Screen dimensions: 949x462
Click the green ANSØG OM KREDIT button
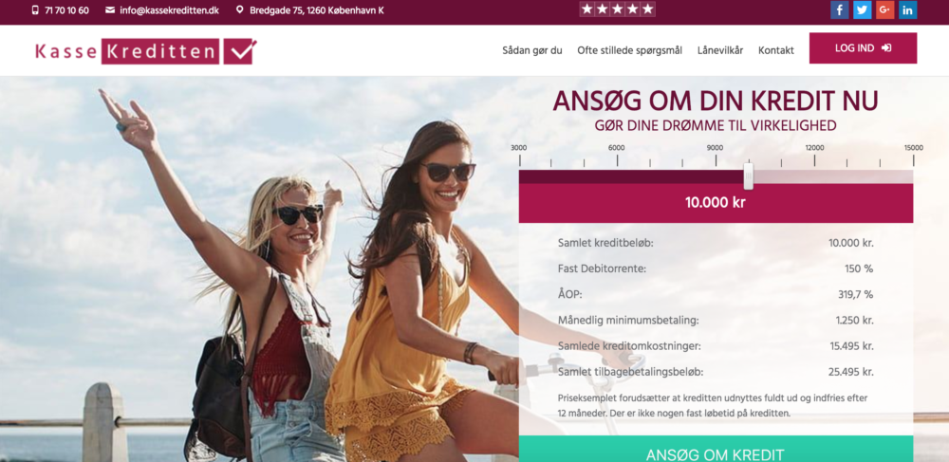coord(716,450)
